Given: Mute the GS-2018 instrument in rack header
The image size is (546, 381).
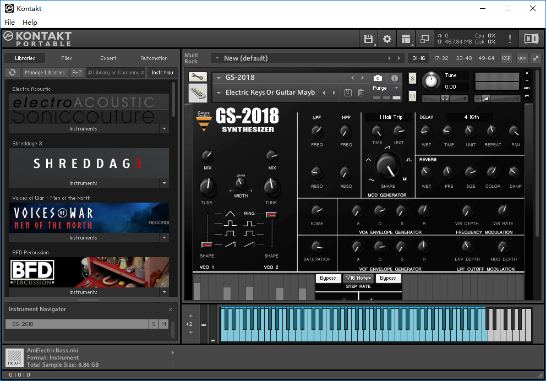Looking at the screenshot, I should click(412, 96).
